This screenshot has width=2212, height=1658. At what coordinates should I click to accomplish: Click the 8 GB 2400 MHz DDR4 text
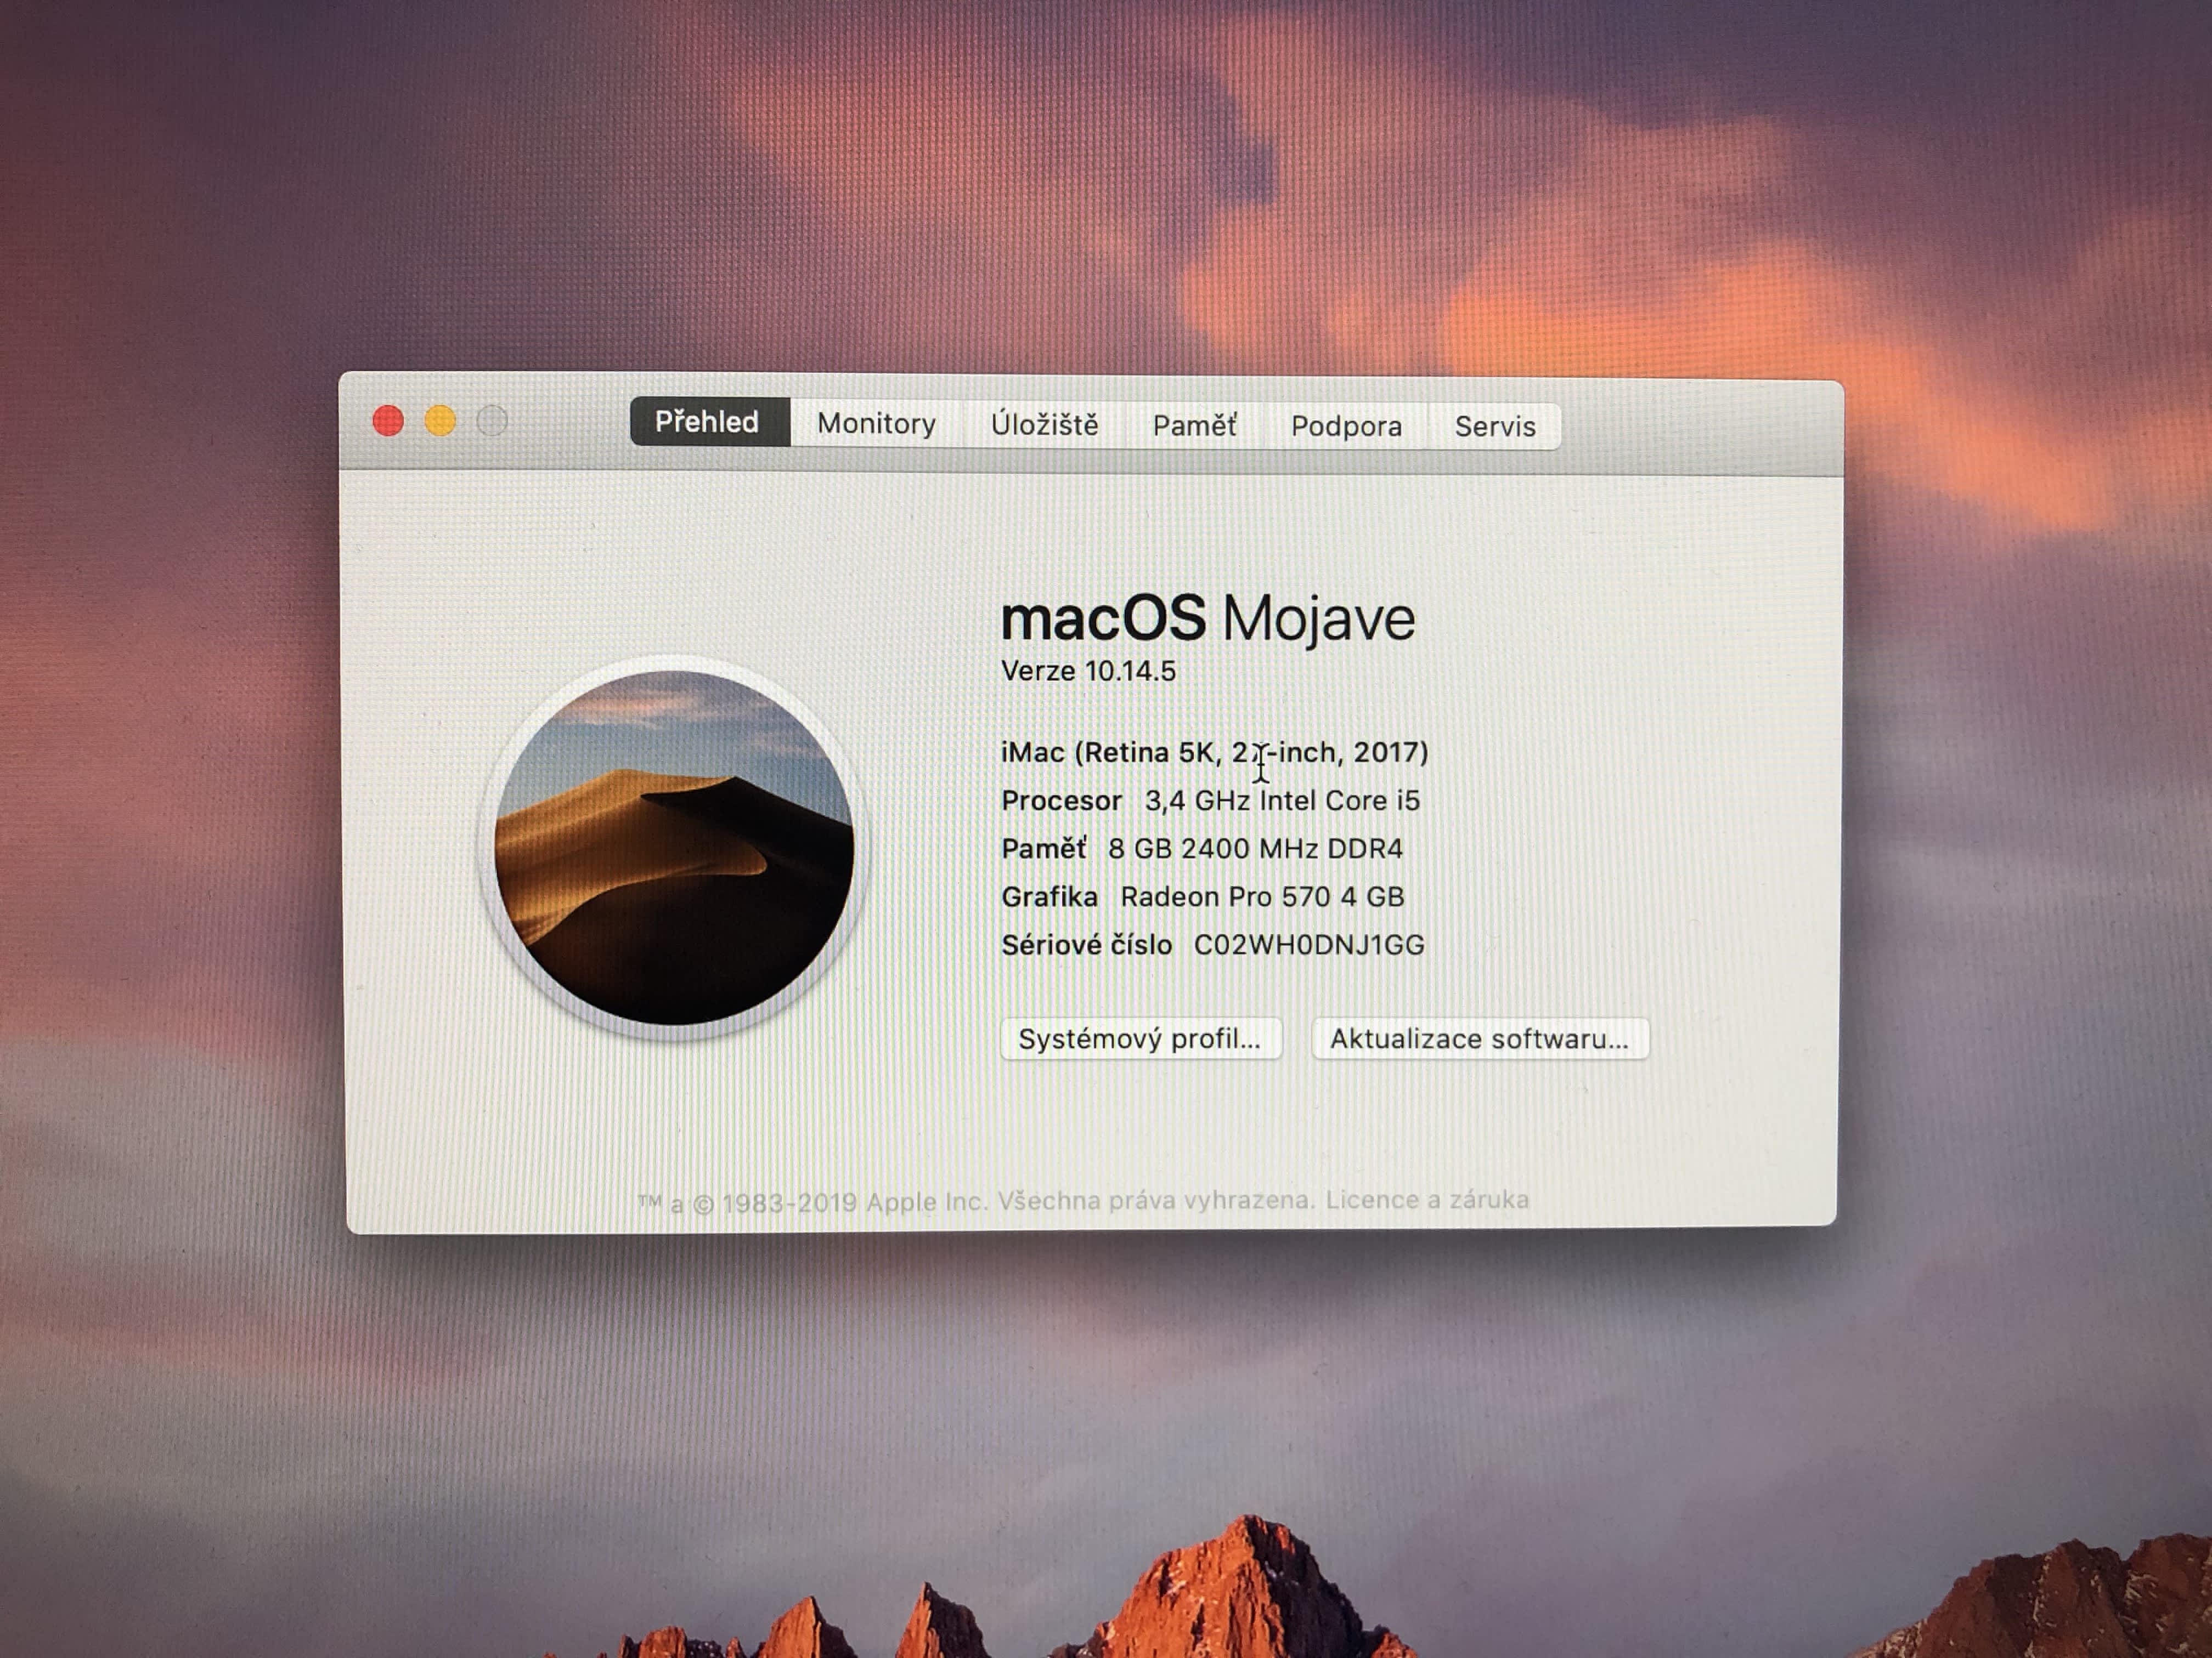pos(1255,849)
